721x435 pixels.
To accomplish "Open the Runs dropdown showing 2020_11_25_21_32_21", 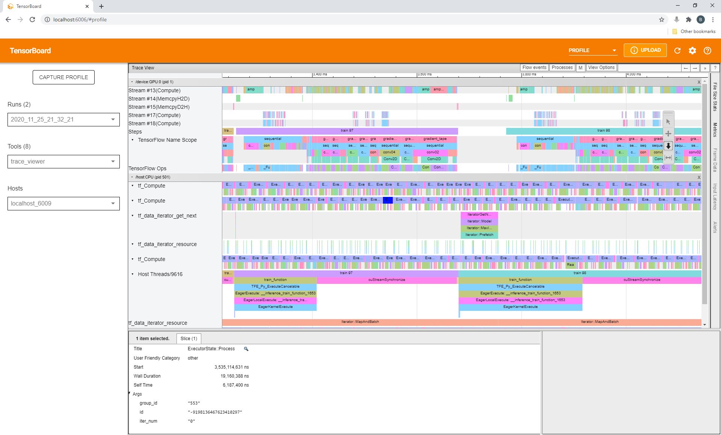I will (x=63, y=119).
